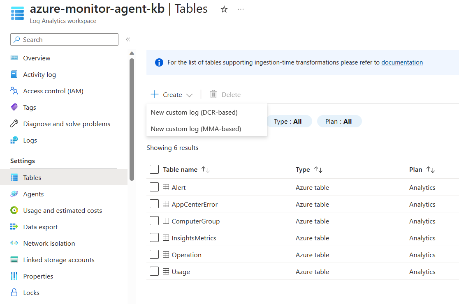Click the Delete button text
Viewport: 459px width, 304px height.
[231, 95]
